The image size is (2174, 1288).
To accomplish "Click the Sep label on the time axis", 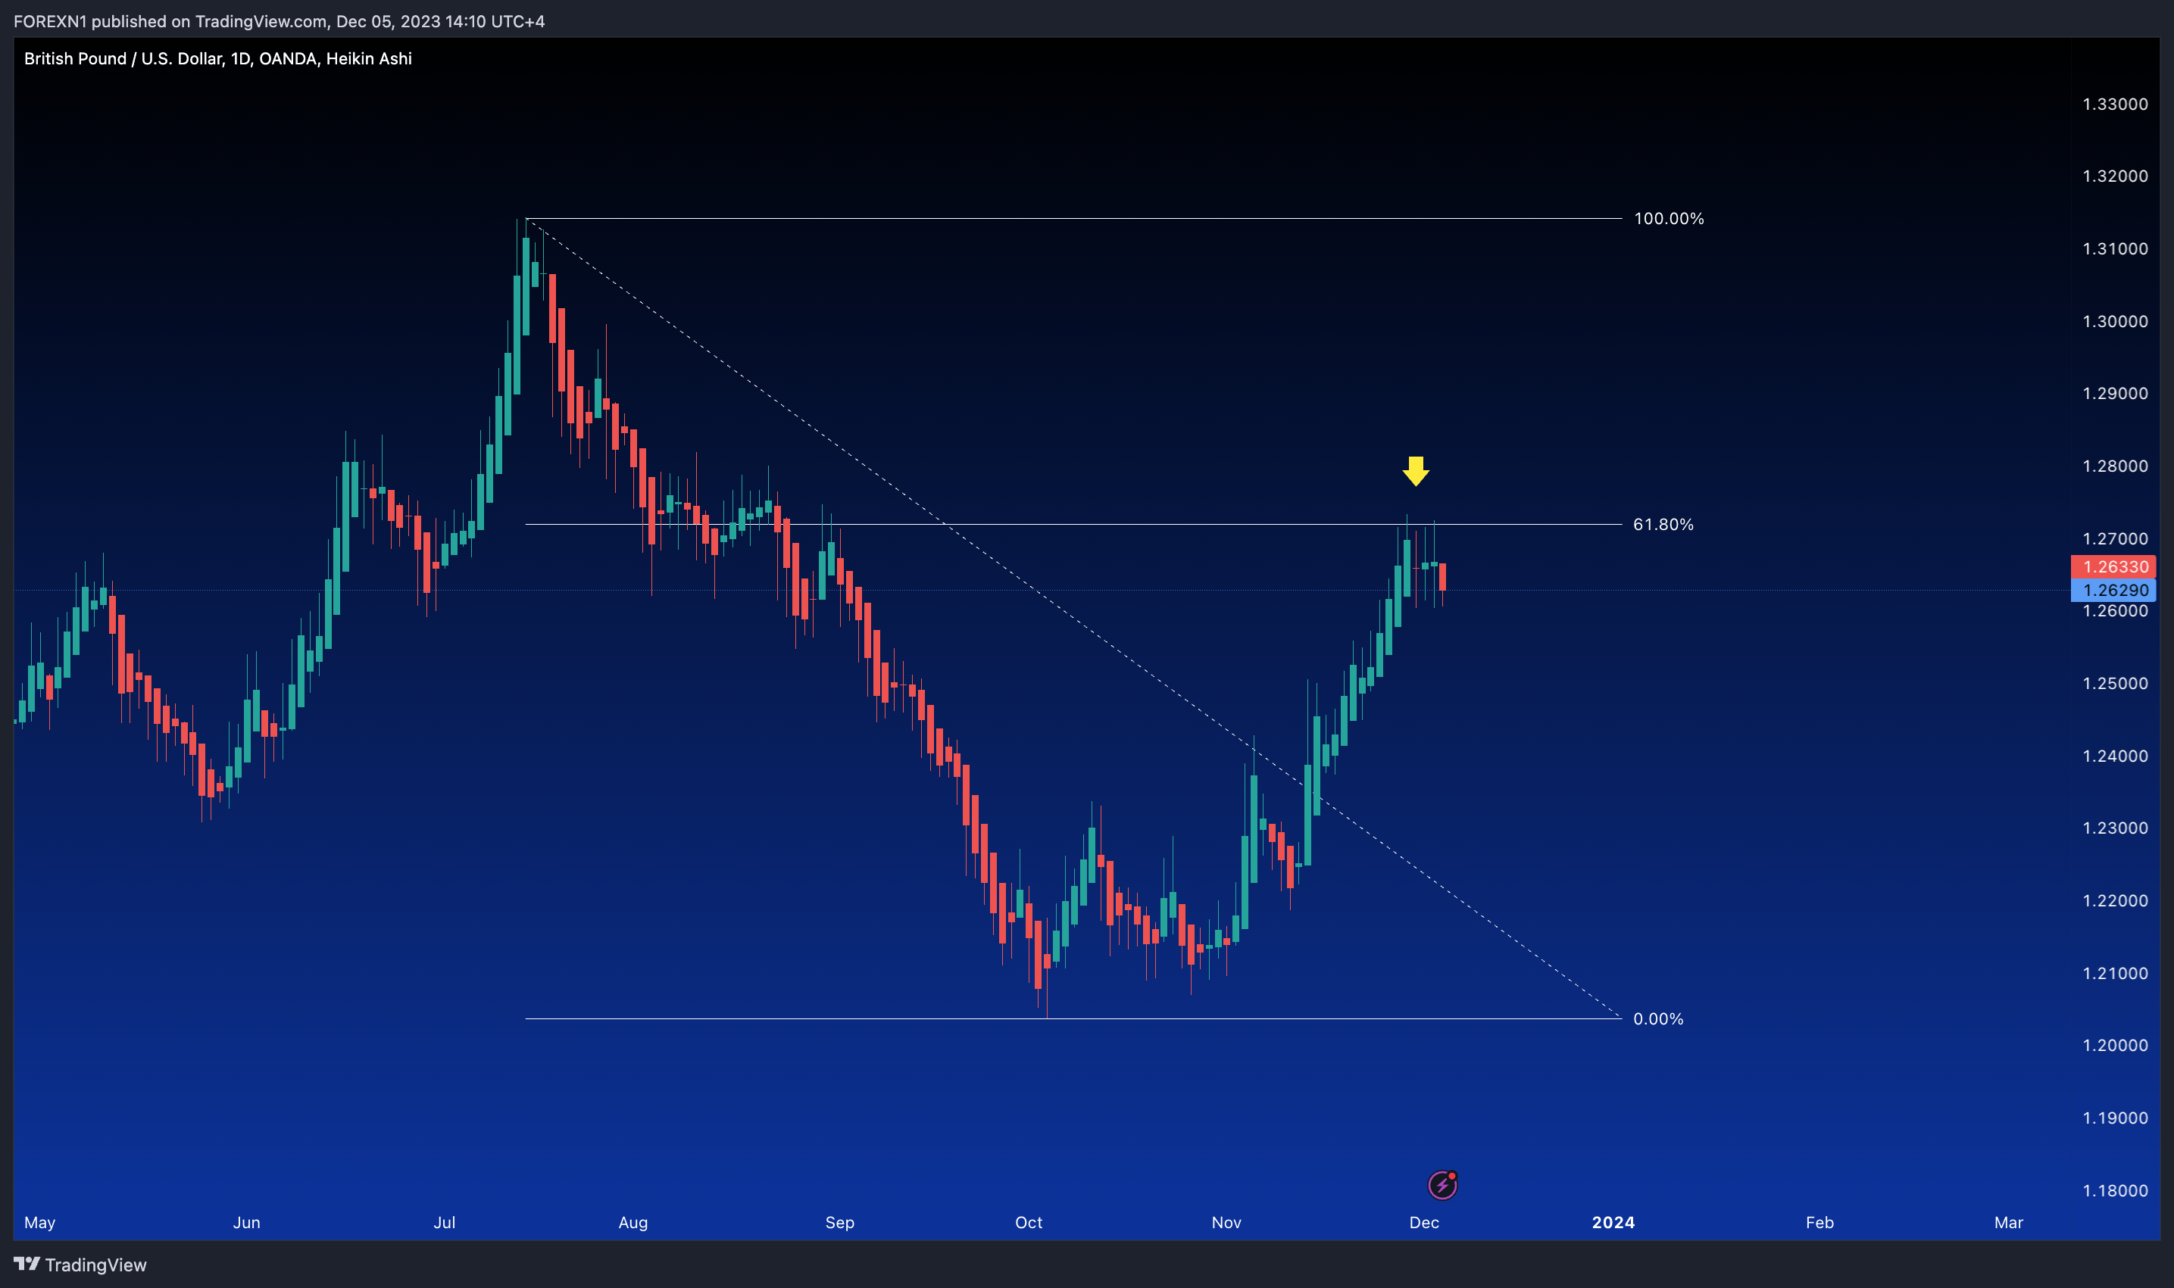I will tap(839, 1223).
